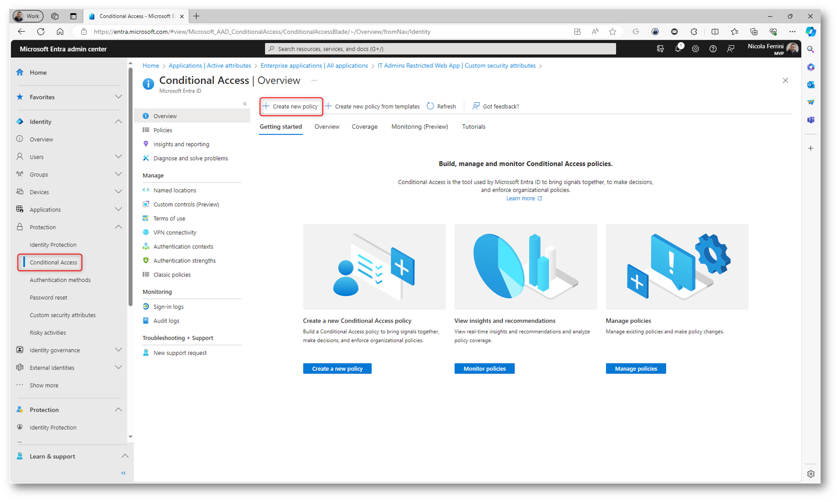Click Home breadcrumb link
839x502 pixels.
150,65
